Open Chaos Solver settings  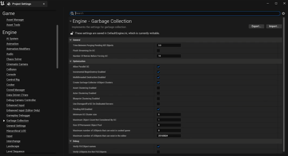[14, 59]
